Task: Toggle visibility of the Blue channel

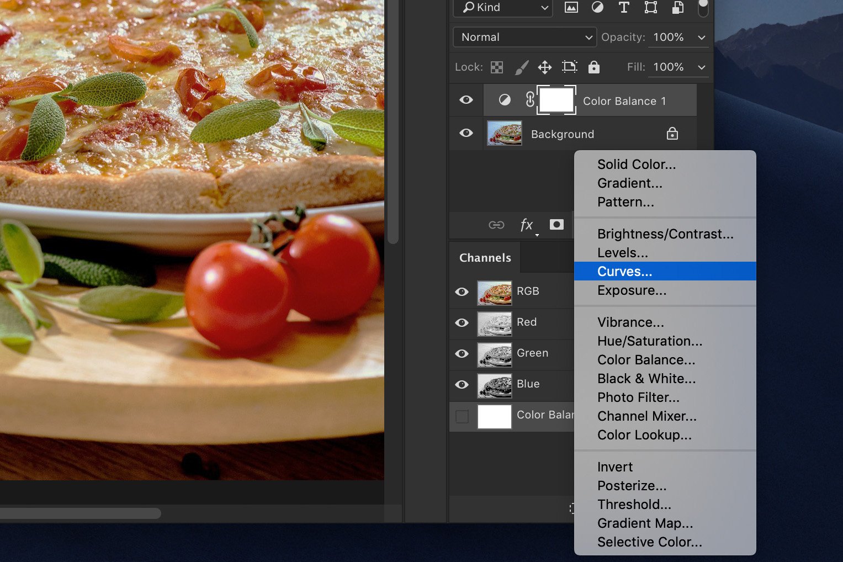Action: click(462, 385)
